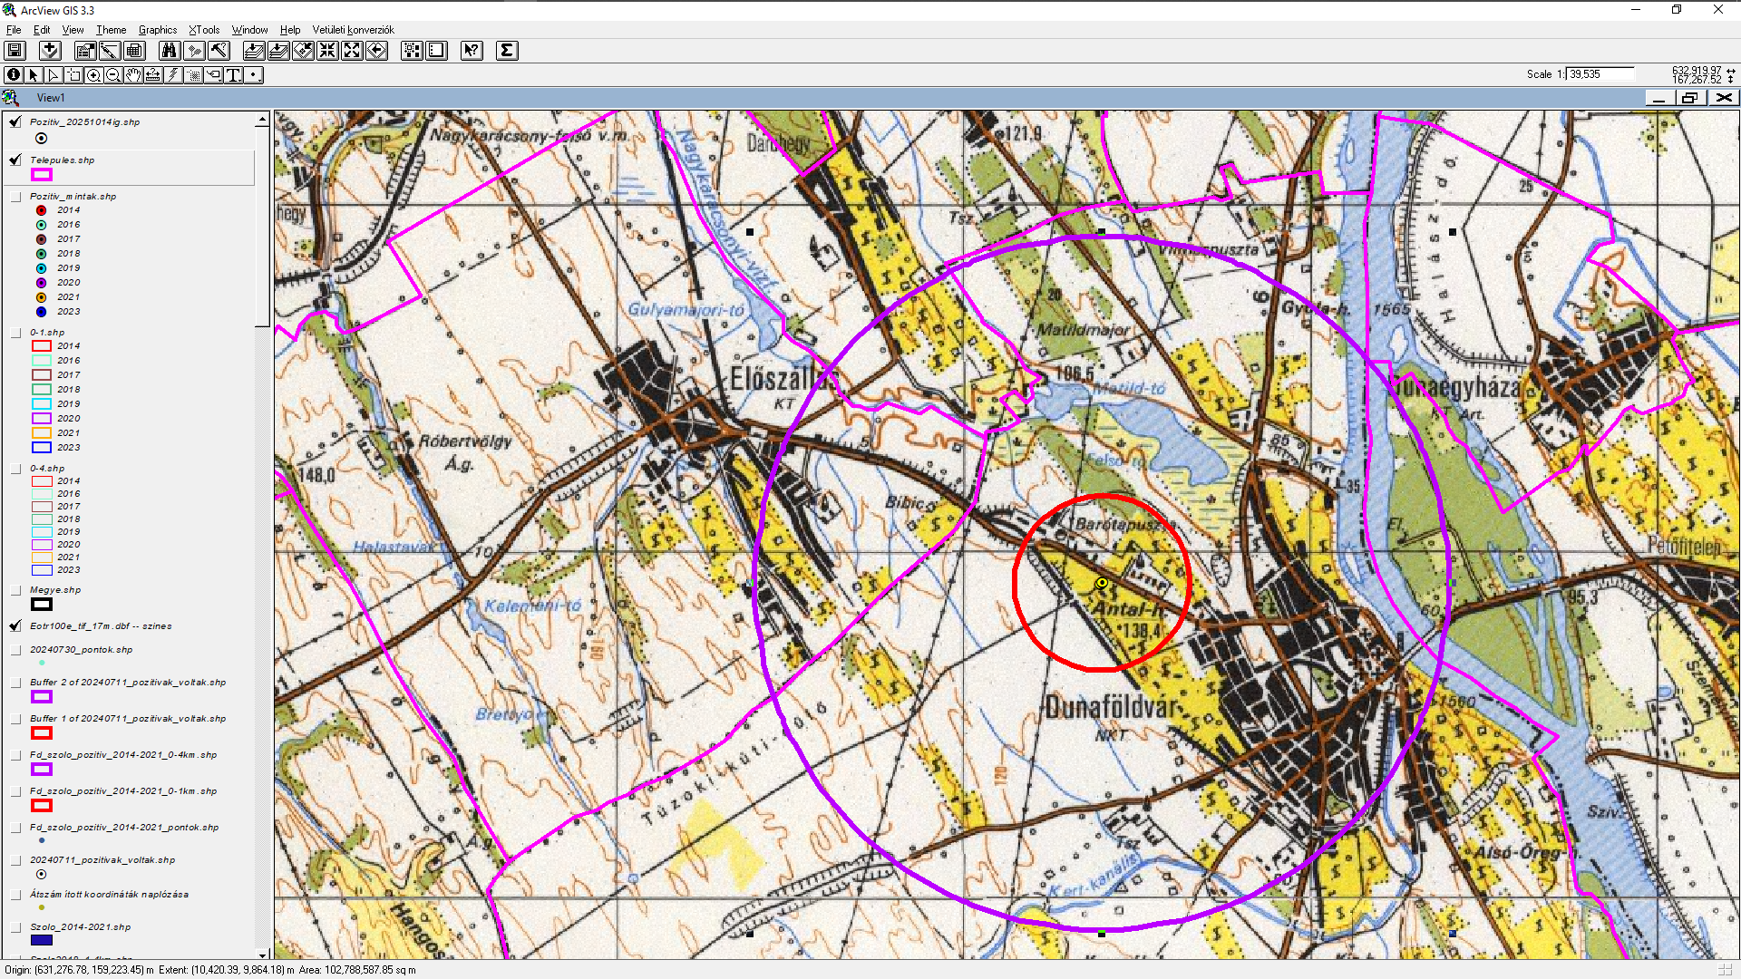Click the Add Theme icon
The width and height of the screenshot is (1741, 979).
[x=51, y=51]
